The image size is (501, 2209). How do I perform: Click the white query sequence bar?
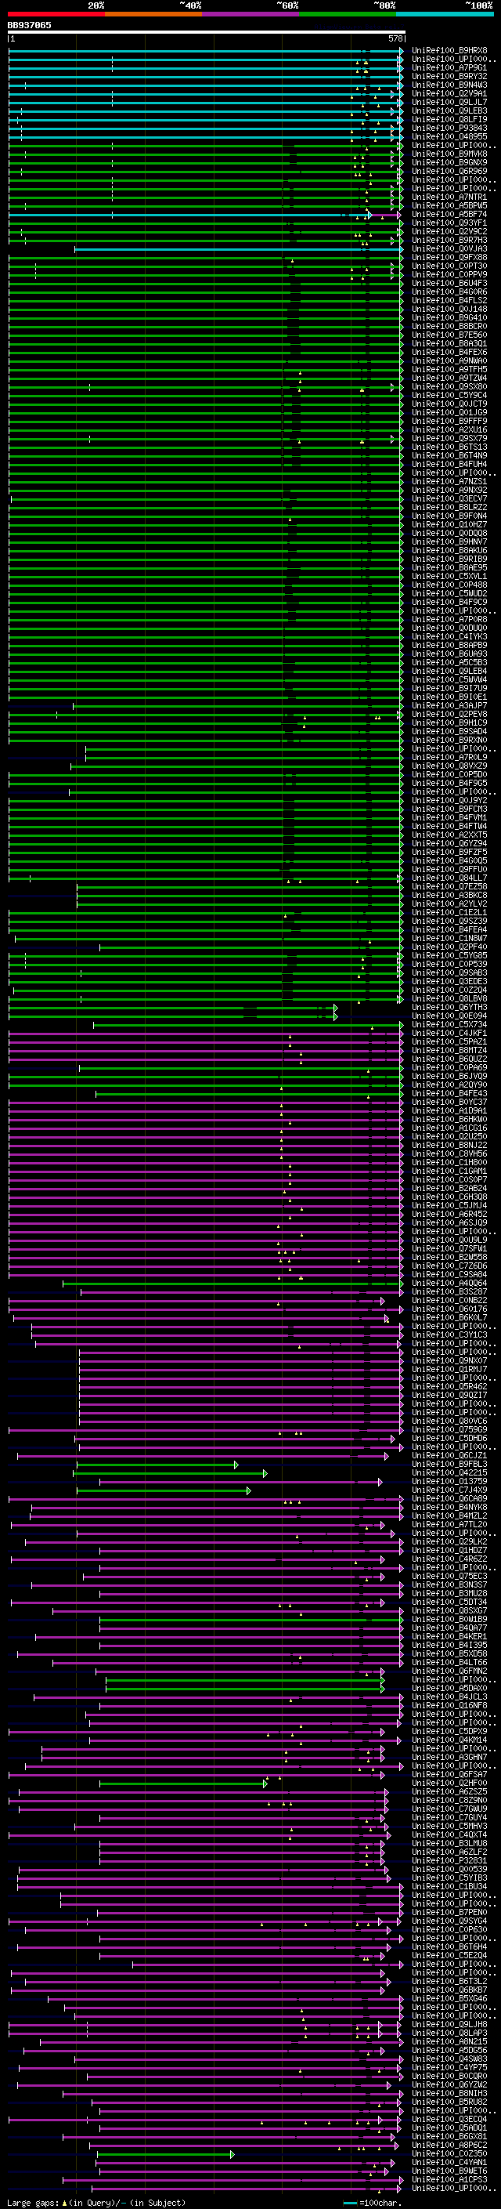pyautogui.click(x=207, y=33)
